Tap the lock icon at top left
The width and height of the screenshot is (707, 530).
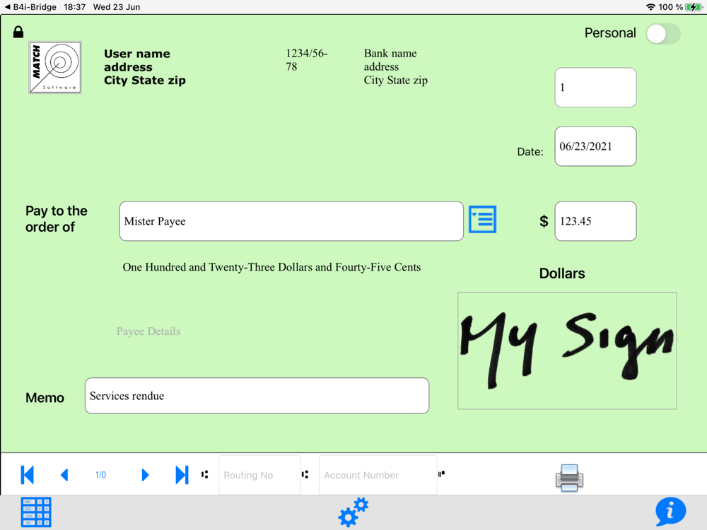(18, 32)
